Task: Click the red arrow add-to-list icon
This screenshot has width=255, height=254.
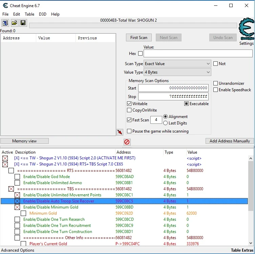Action: 120,132
